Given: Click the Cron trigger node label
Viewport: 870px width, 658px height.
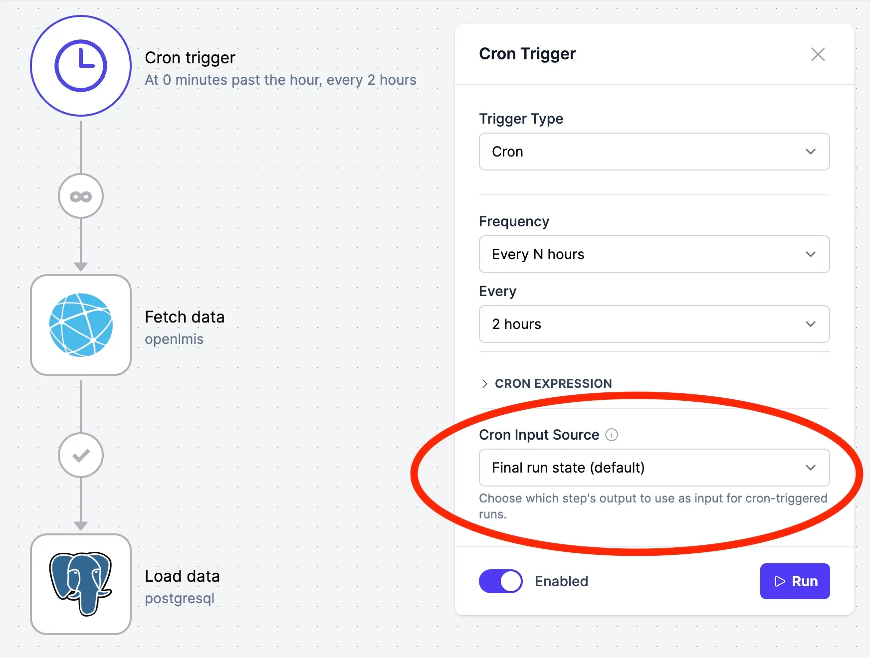Looking at the screenshot, I should pos(190,58).
